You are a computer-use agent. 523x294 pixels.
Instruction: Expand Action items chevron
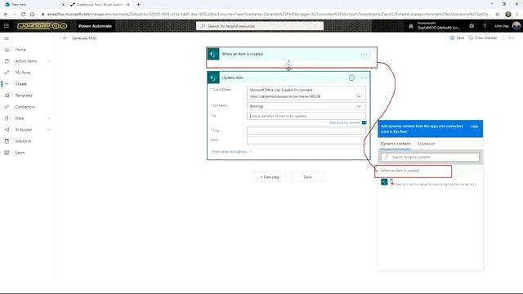[x=49, y=61]
